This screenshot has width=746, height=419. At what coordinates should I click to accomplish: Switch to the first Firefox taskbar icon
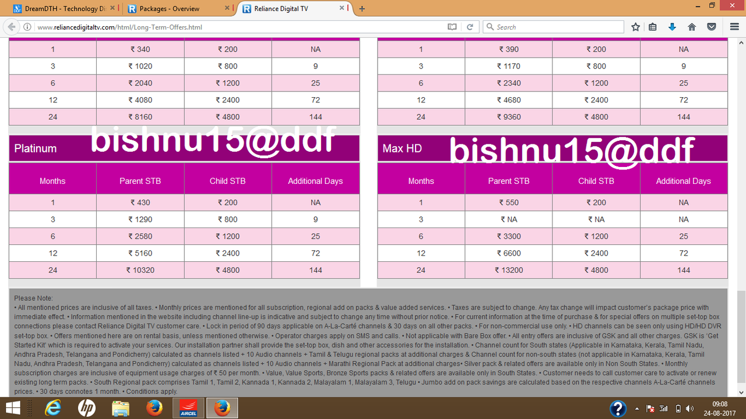click(154, 408)
